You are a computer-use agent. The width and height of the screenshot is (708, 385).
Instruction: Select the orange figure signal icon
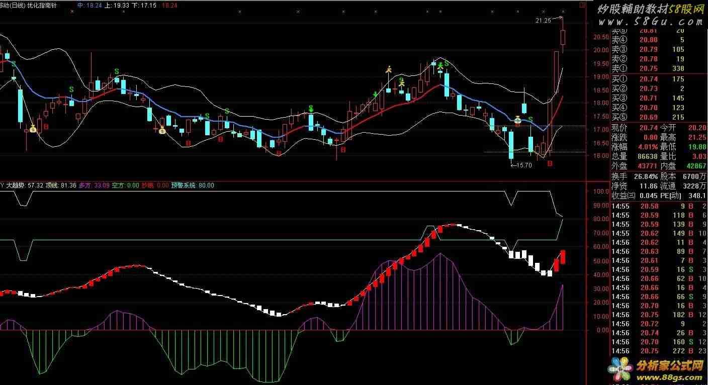tap(388, 69)
